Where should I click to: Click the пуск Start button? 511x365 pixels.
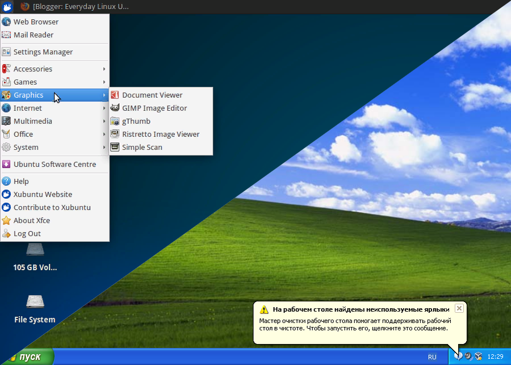(30, 357)
